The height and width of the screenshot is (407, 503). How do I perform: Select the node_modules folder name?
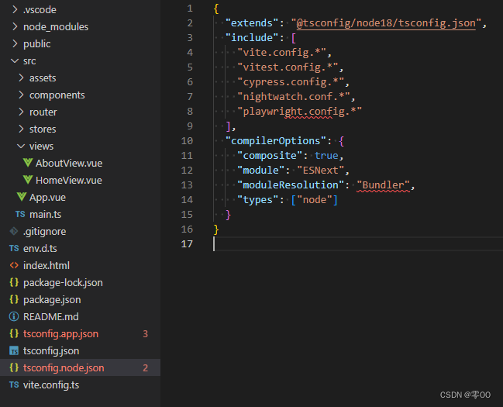[56, 26]
